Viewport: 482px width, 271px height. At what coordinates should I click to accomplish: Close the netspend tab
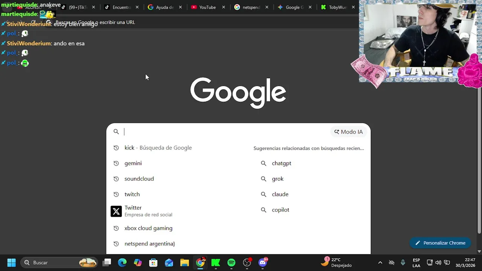pos(267,7)
